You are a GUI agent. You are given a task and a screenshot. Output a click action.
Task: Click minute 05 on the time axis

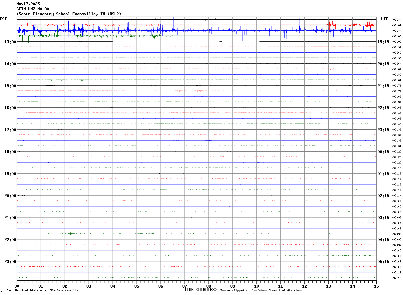pyautogui.click(x=137, y=286)
